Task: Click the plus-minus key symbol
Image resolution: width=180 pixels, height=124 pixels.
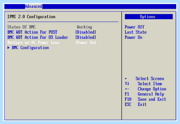Action: [x=127, y=89]
